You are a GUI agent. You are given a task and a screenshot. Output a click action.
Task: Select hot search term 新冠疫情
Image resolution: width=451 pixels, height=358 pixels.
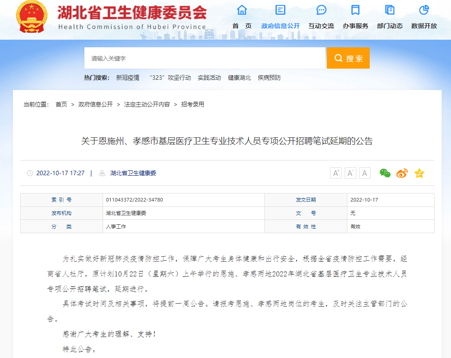(x=128, y=78)
